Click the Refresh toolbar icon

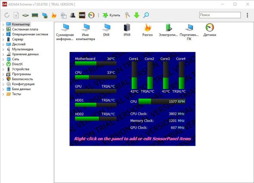coord(7,15)
